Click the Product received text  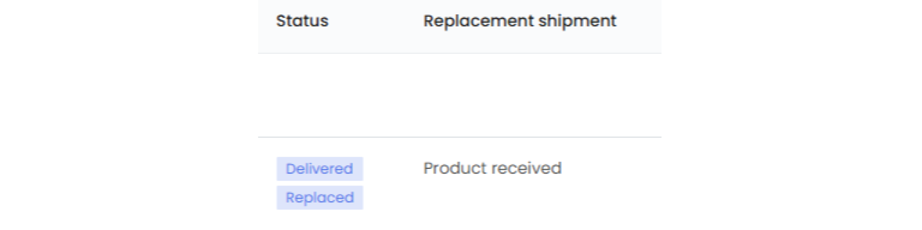click(492, 168)
